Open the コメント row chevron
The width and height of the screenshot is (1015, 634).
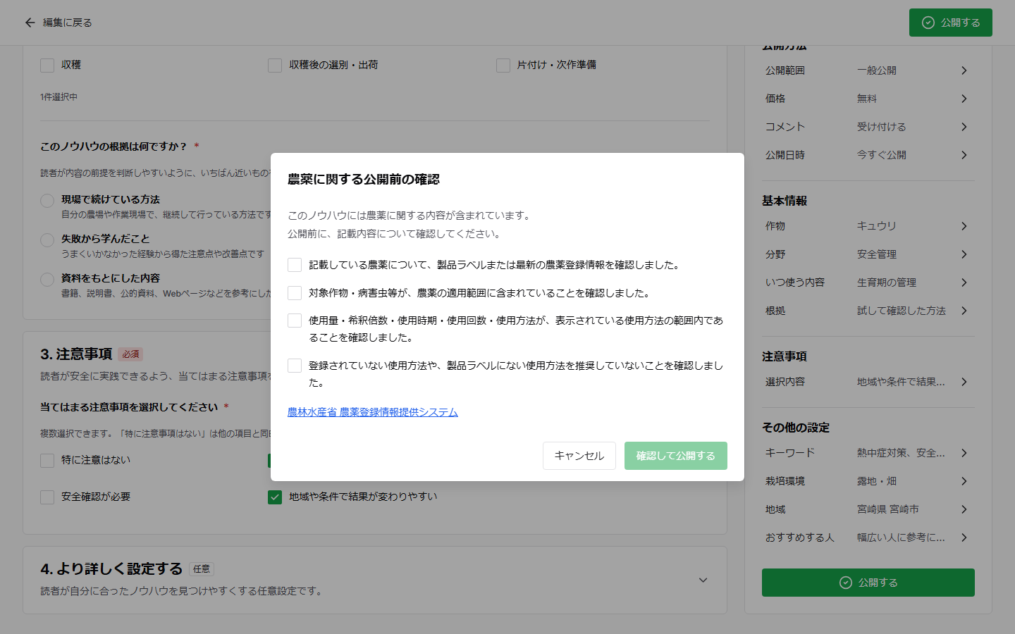click(x=964, y=127)
